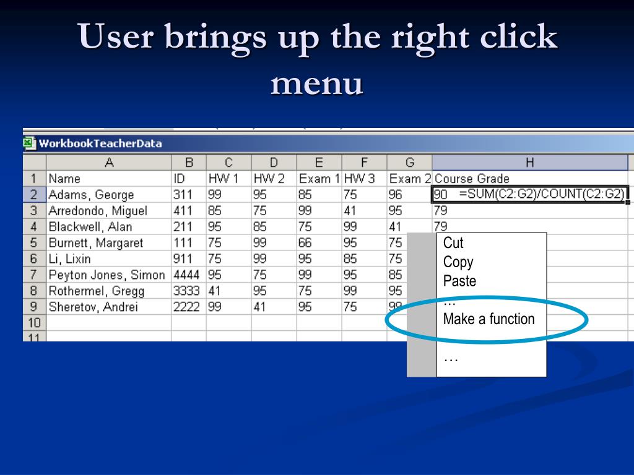Image resolution: width=634 pixels, height=475 pixels.
Task: Select highlighted column H header
Action: coord(530,163)
